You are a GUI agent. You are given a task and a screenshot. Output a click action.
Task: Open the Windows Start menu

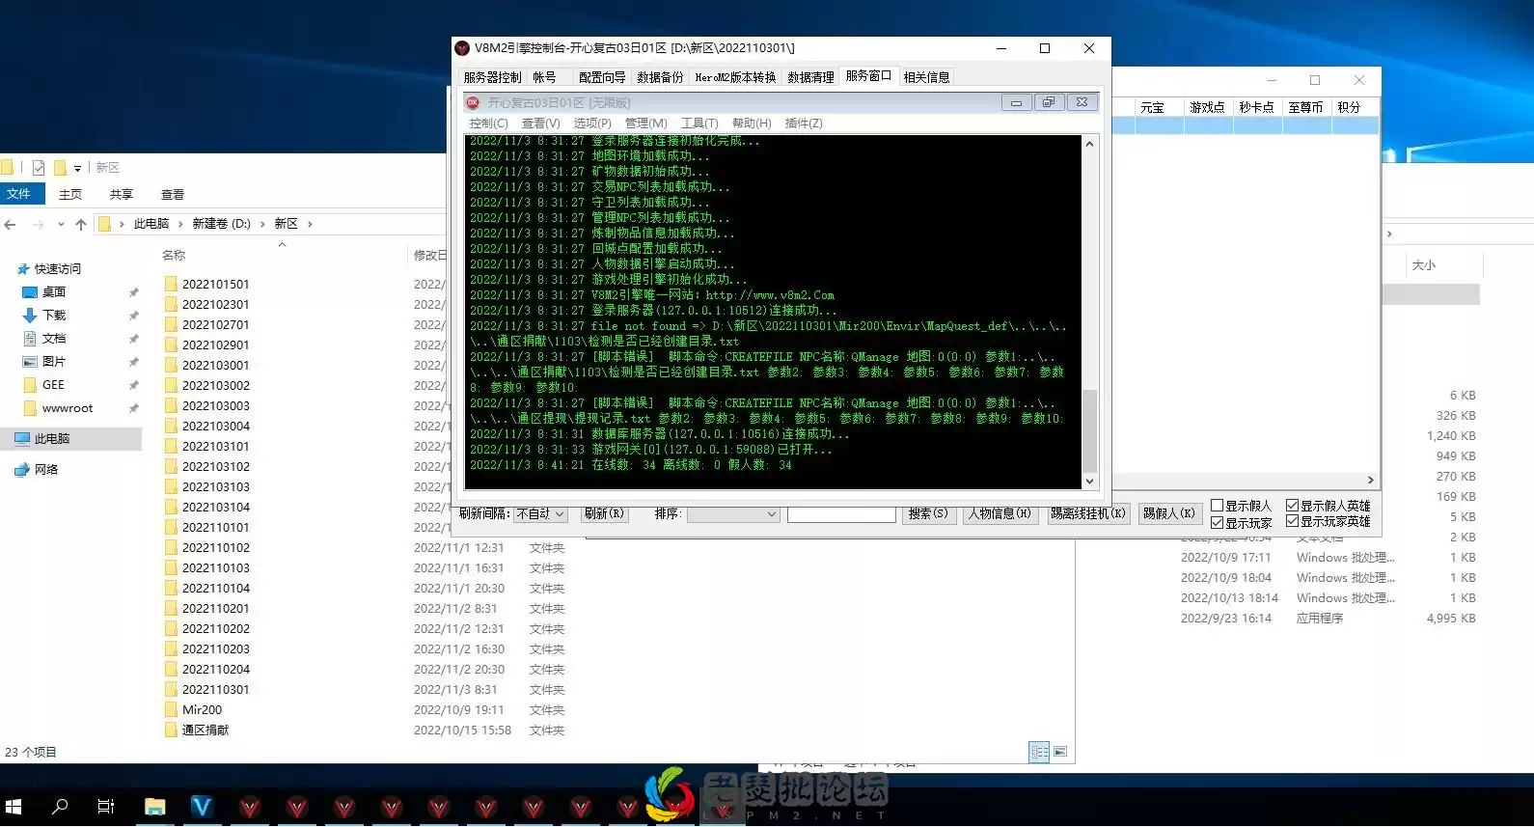[14, 807]
